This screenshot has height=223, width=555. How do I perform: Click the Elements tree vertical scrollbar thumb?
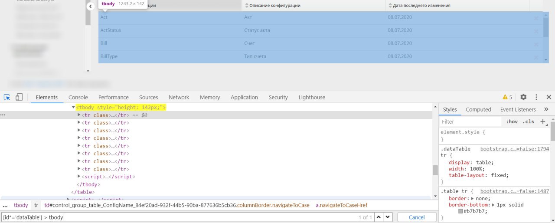tap(435, 170)
